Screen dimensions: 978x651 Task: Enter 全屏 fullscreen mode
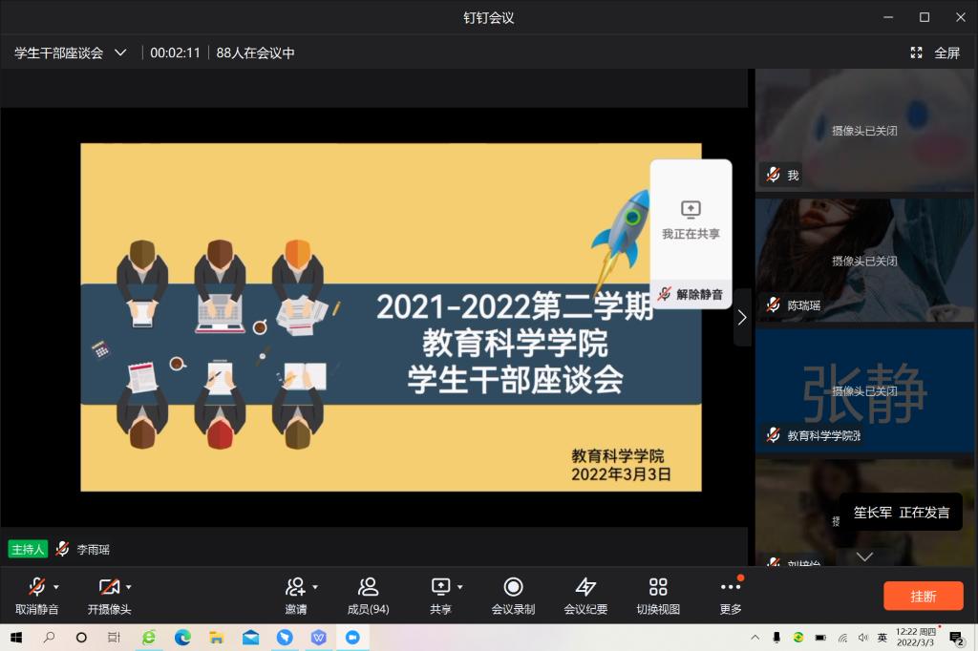(934, 53)
